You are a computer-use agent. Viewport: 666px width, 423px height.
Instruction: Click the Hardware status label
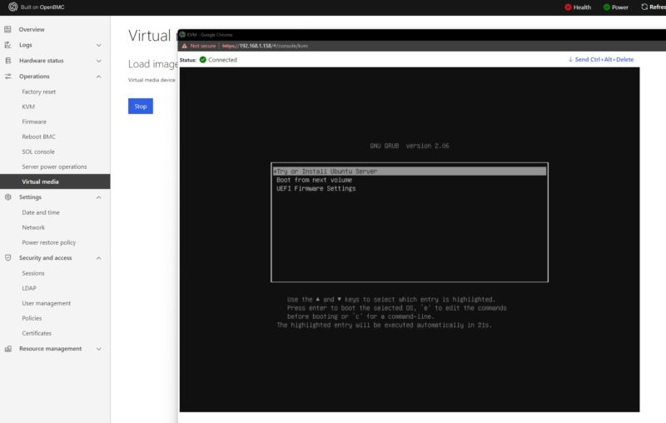[x=41, y=61]
